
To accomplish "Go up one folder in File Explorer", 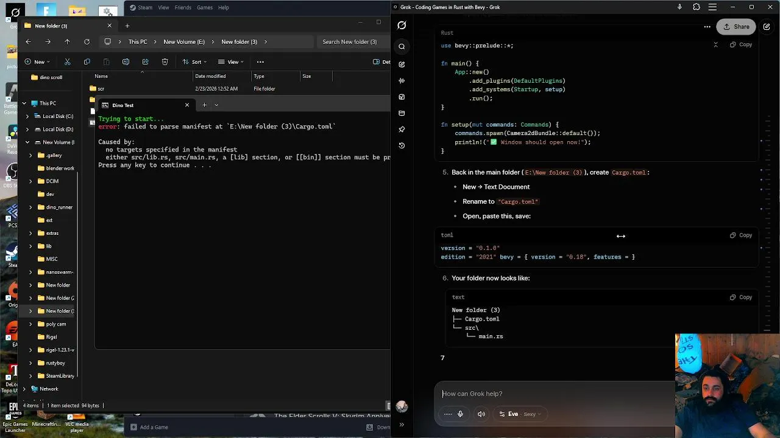I will [67, 41].
